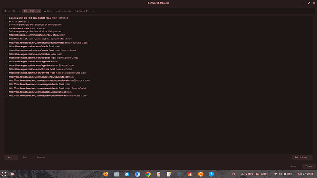Enable Canonical Partners (Source Code) checkbox
Image resolution: width=317 pixels, height=178 pixels.
[x=6, y=30]
